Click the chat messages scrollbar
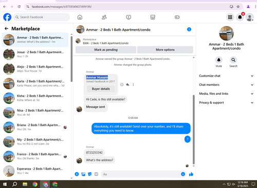 click(194, 129)
